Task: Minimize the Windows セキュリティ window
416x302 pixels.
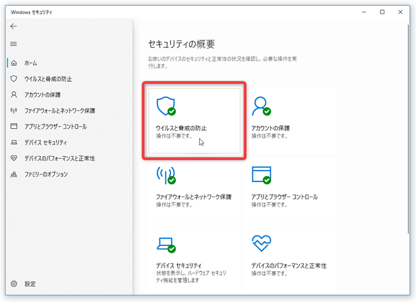Action: pos(364,12)
